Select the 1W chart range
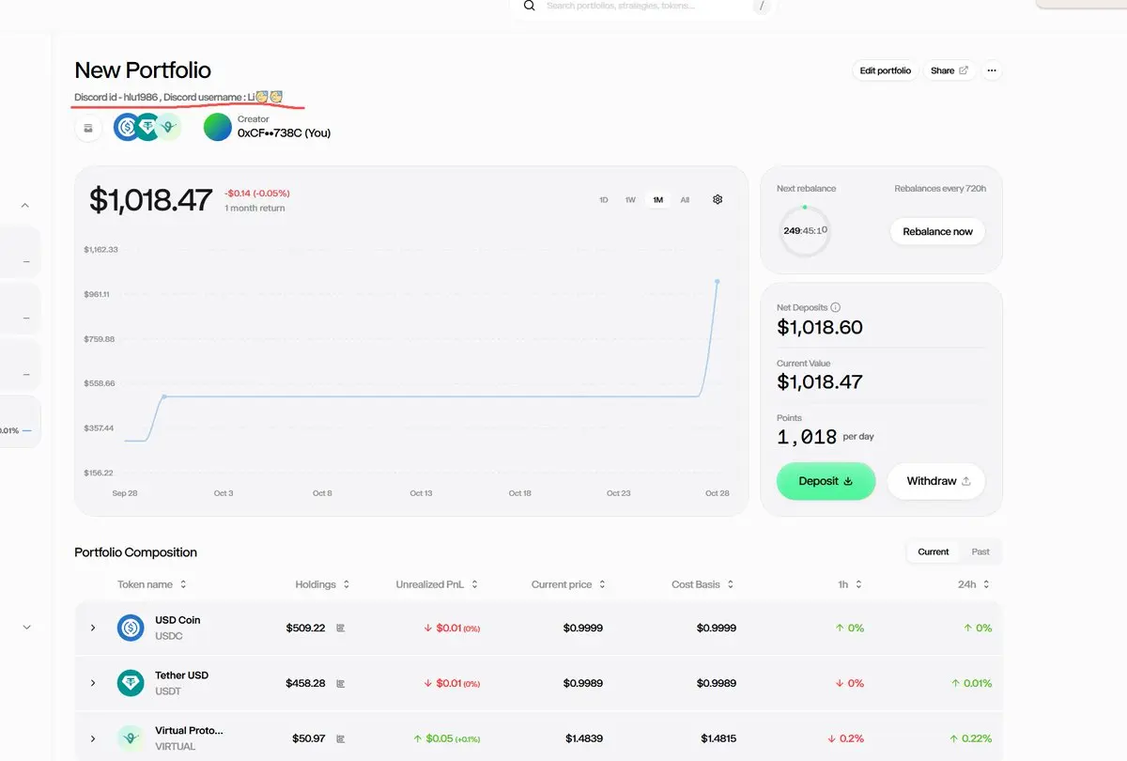The width and height of the screenshot is (1127, 761). point(630,200)
